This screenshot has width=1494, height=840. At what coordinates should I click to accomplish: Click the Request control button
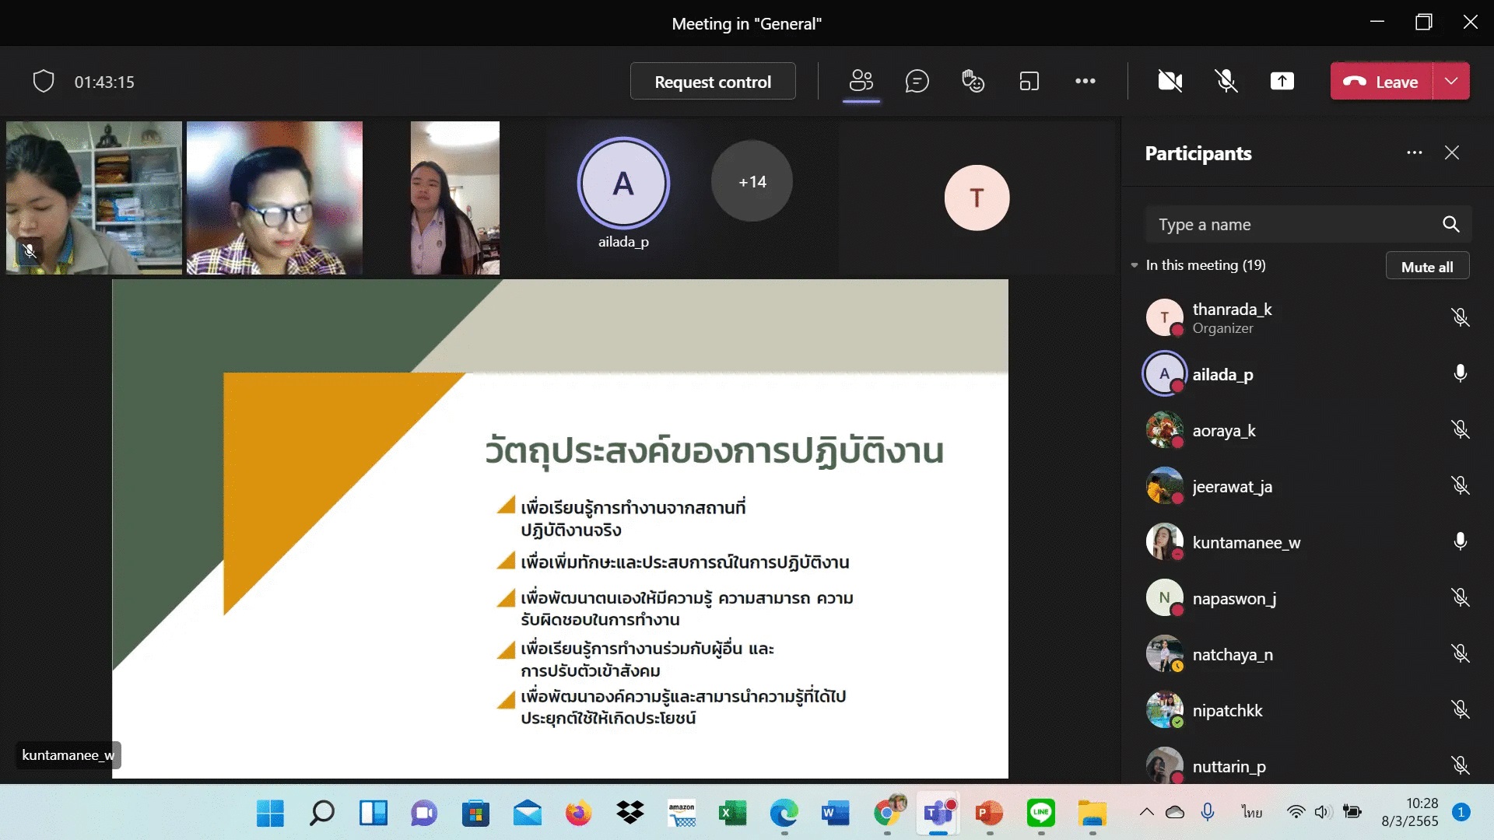click(x=712, y=81)
